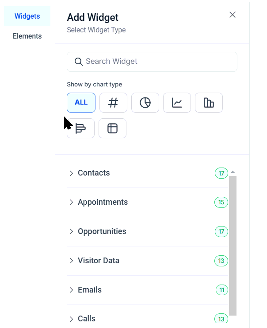Select the ALL chart type filter
This screenshot has width=267, height=328.
tap(81, 103)
